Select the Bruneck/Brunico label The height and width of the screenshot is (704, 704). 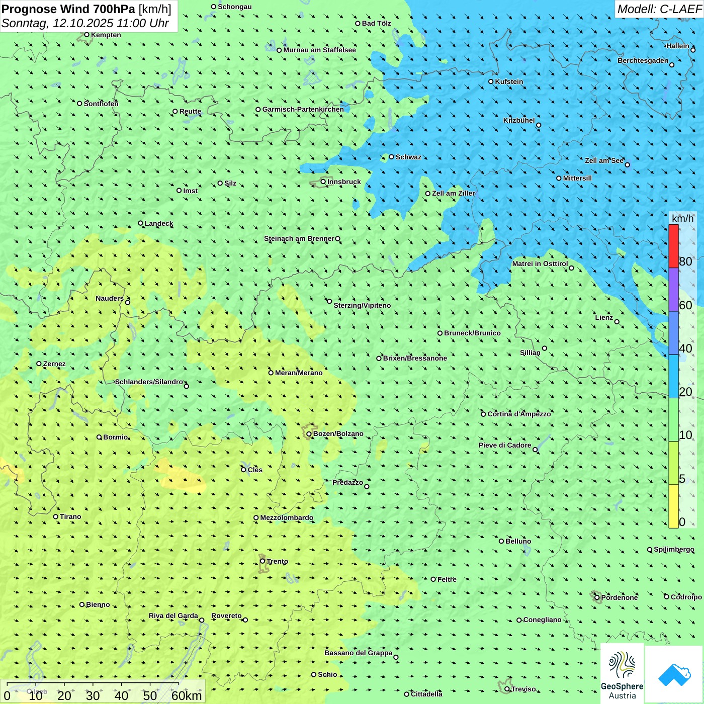click(x=472, y=333)
